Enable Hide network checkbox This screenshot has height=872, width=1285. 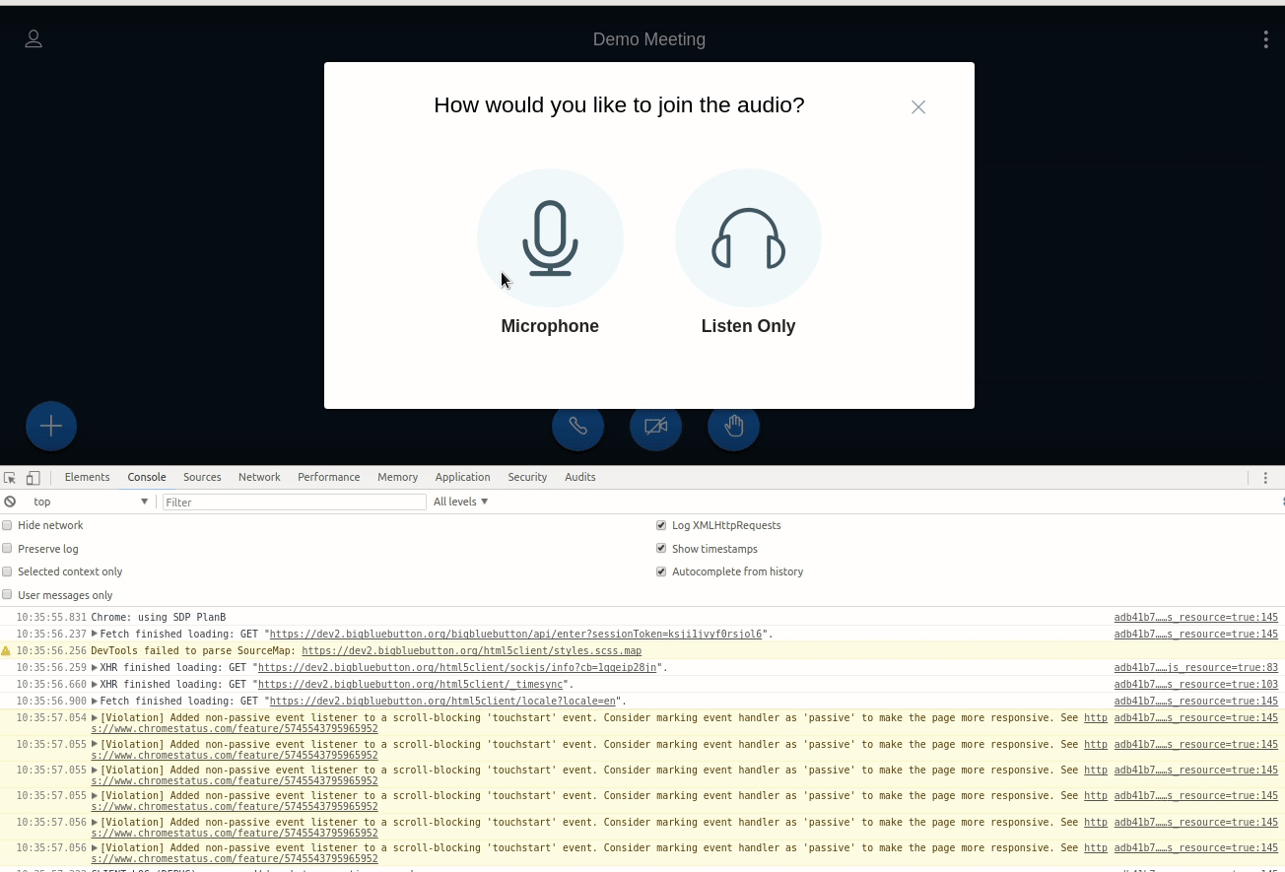pyautogui.click(x=7, y=525)
